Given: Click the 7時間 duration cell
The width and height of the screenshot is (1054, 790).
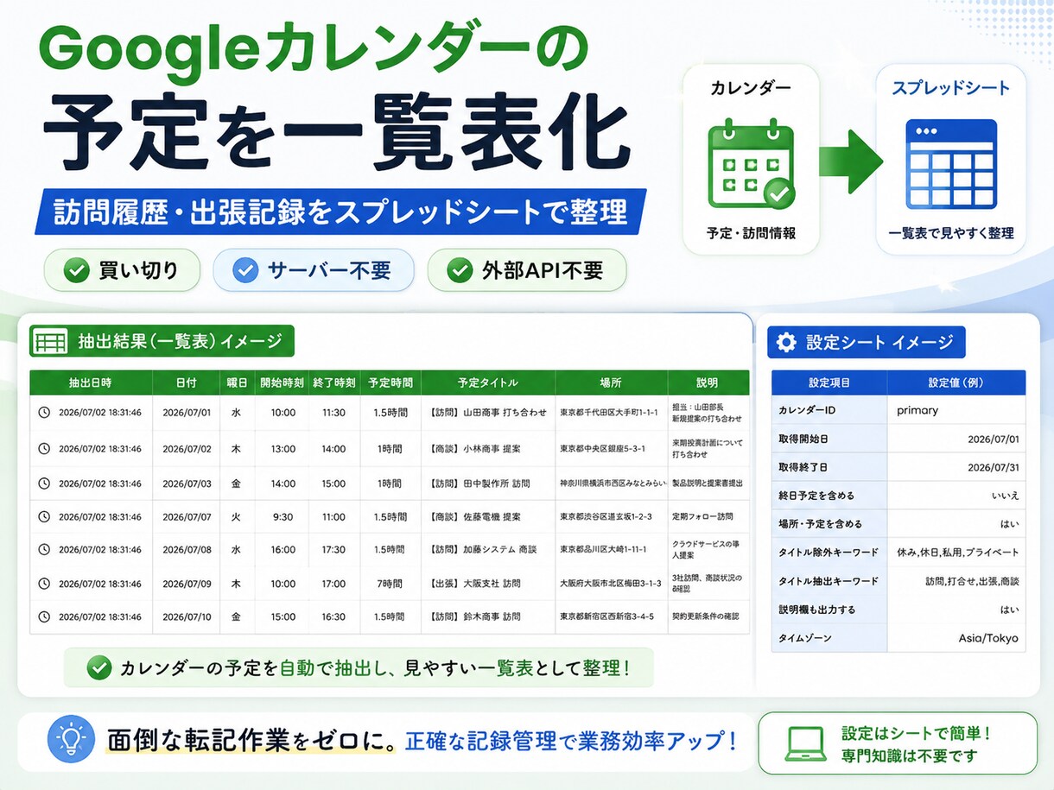Looking at the screenshot, I should pos(390,584).
